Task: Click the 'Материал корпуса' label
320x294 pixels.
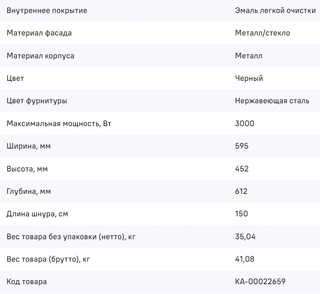Action: [x=41, y=56]
